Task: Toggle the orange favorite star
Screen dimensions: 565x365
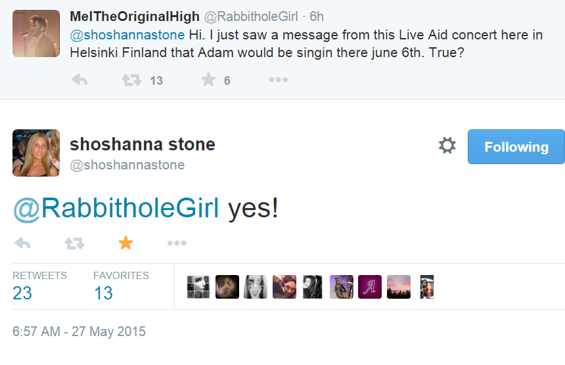Action: [125, 243]
